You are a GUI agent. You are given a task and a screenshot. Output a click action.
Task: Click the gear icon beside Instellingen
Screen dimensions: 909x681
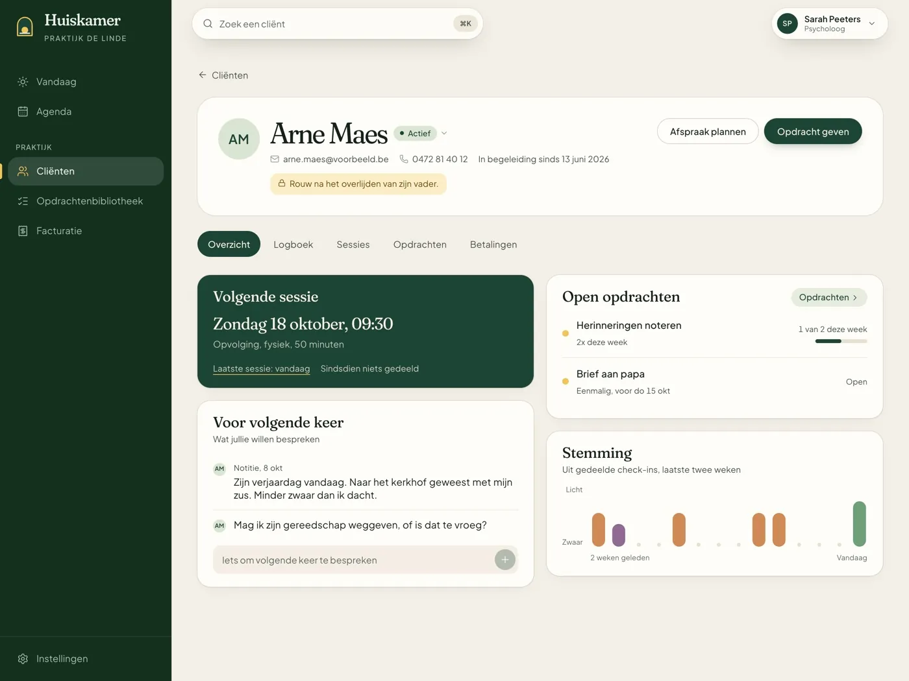click(x=23, y=659)
